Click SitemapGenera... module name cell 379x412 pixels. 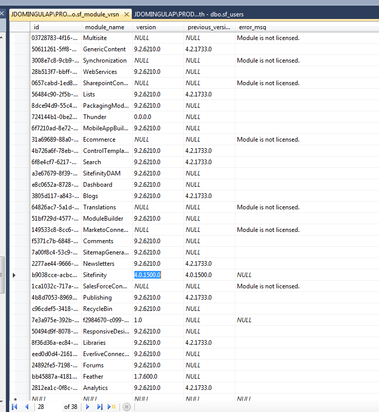tap(107, 252)
